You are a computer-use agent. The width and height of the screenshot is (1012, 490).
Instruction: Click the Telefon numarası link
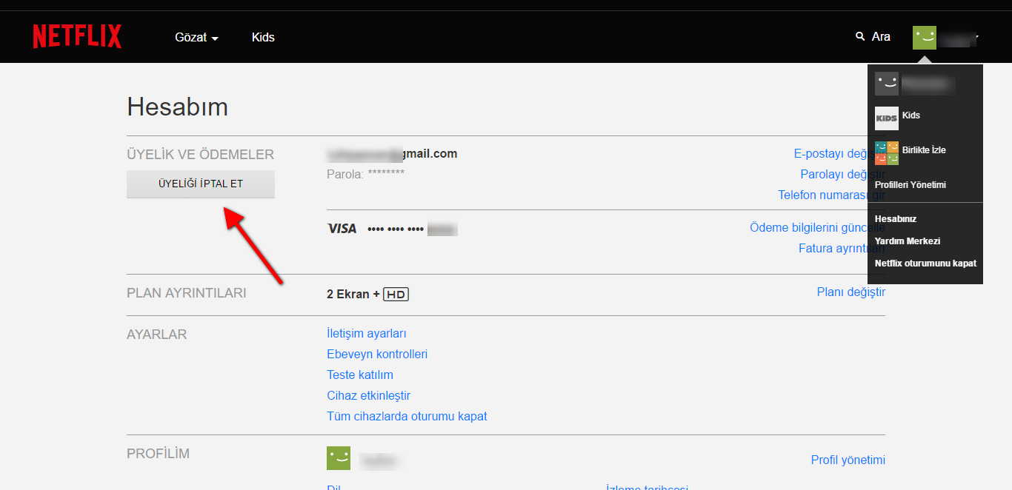[x=822, y=195]
